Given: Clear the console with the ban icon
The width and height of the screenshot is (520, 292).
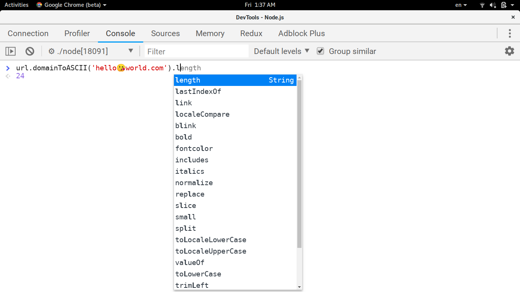Looking at the screenshot, I should coord(30,51).
